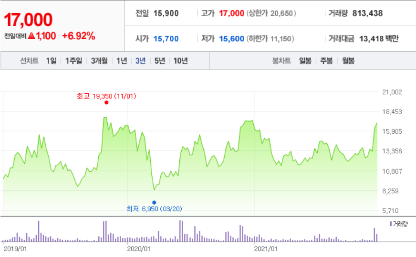Click the 하한가 11,150 text
The width and height of the screenshot is (416, 257).
(x=270, y=39)
